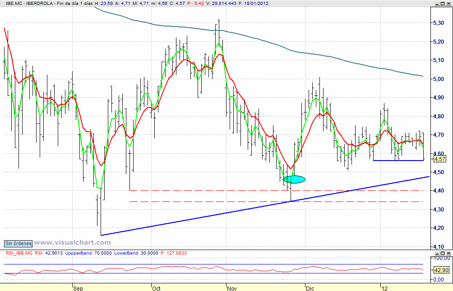The width and height of the screenshot is (453, 291).
Task: Click the 'Oct' date axis label
Action: [156, 288]
